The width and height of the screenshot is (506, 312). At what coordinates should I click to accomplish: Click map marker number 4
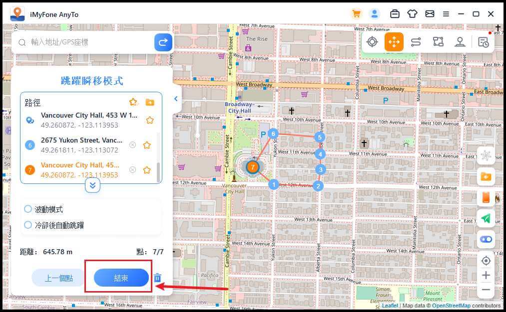[320, 154]
